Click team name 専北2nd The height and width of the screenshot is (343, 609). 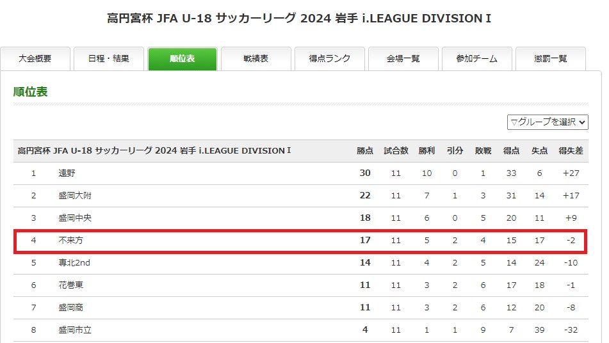tap(75, 263)
